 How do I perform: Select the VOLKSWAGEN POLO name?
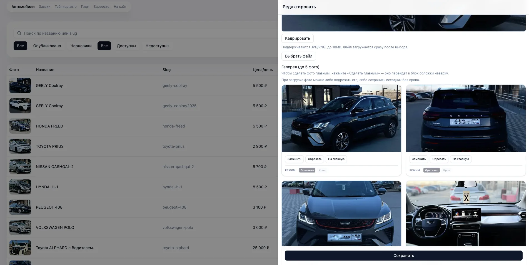55,227
